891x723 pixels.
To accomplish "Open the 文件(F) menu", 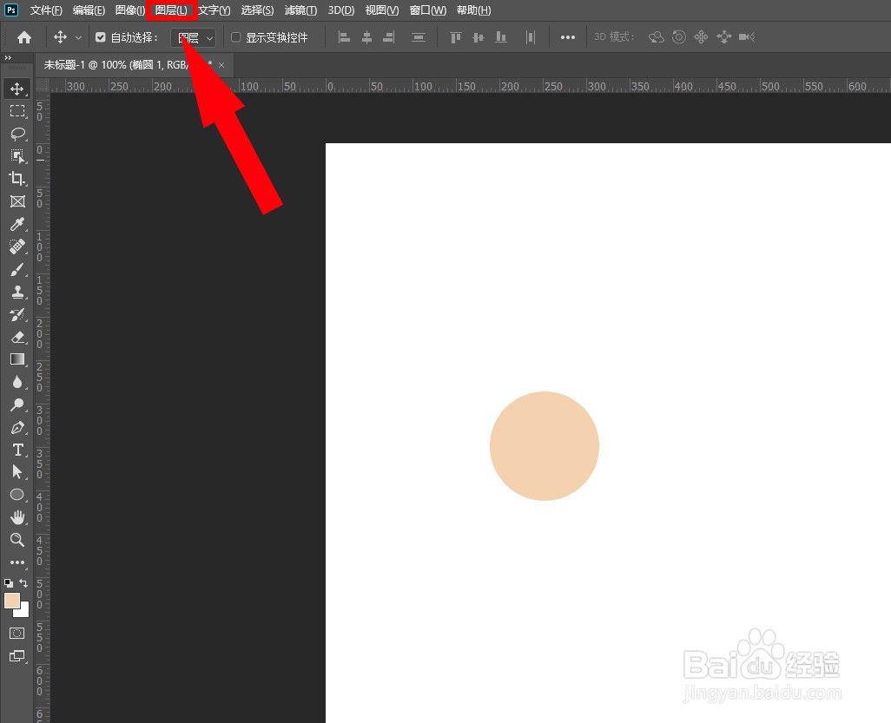I will (x=46, y=10).
